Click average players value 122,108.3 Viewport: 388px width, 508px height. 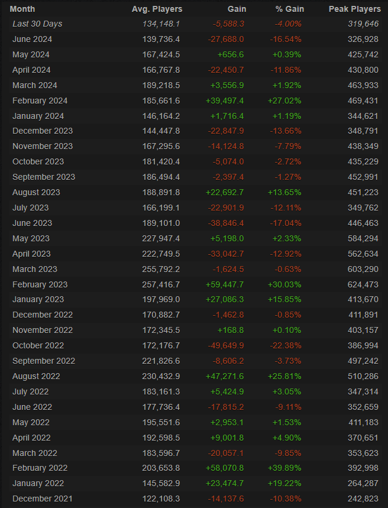[x=161, y=499]
